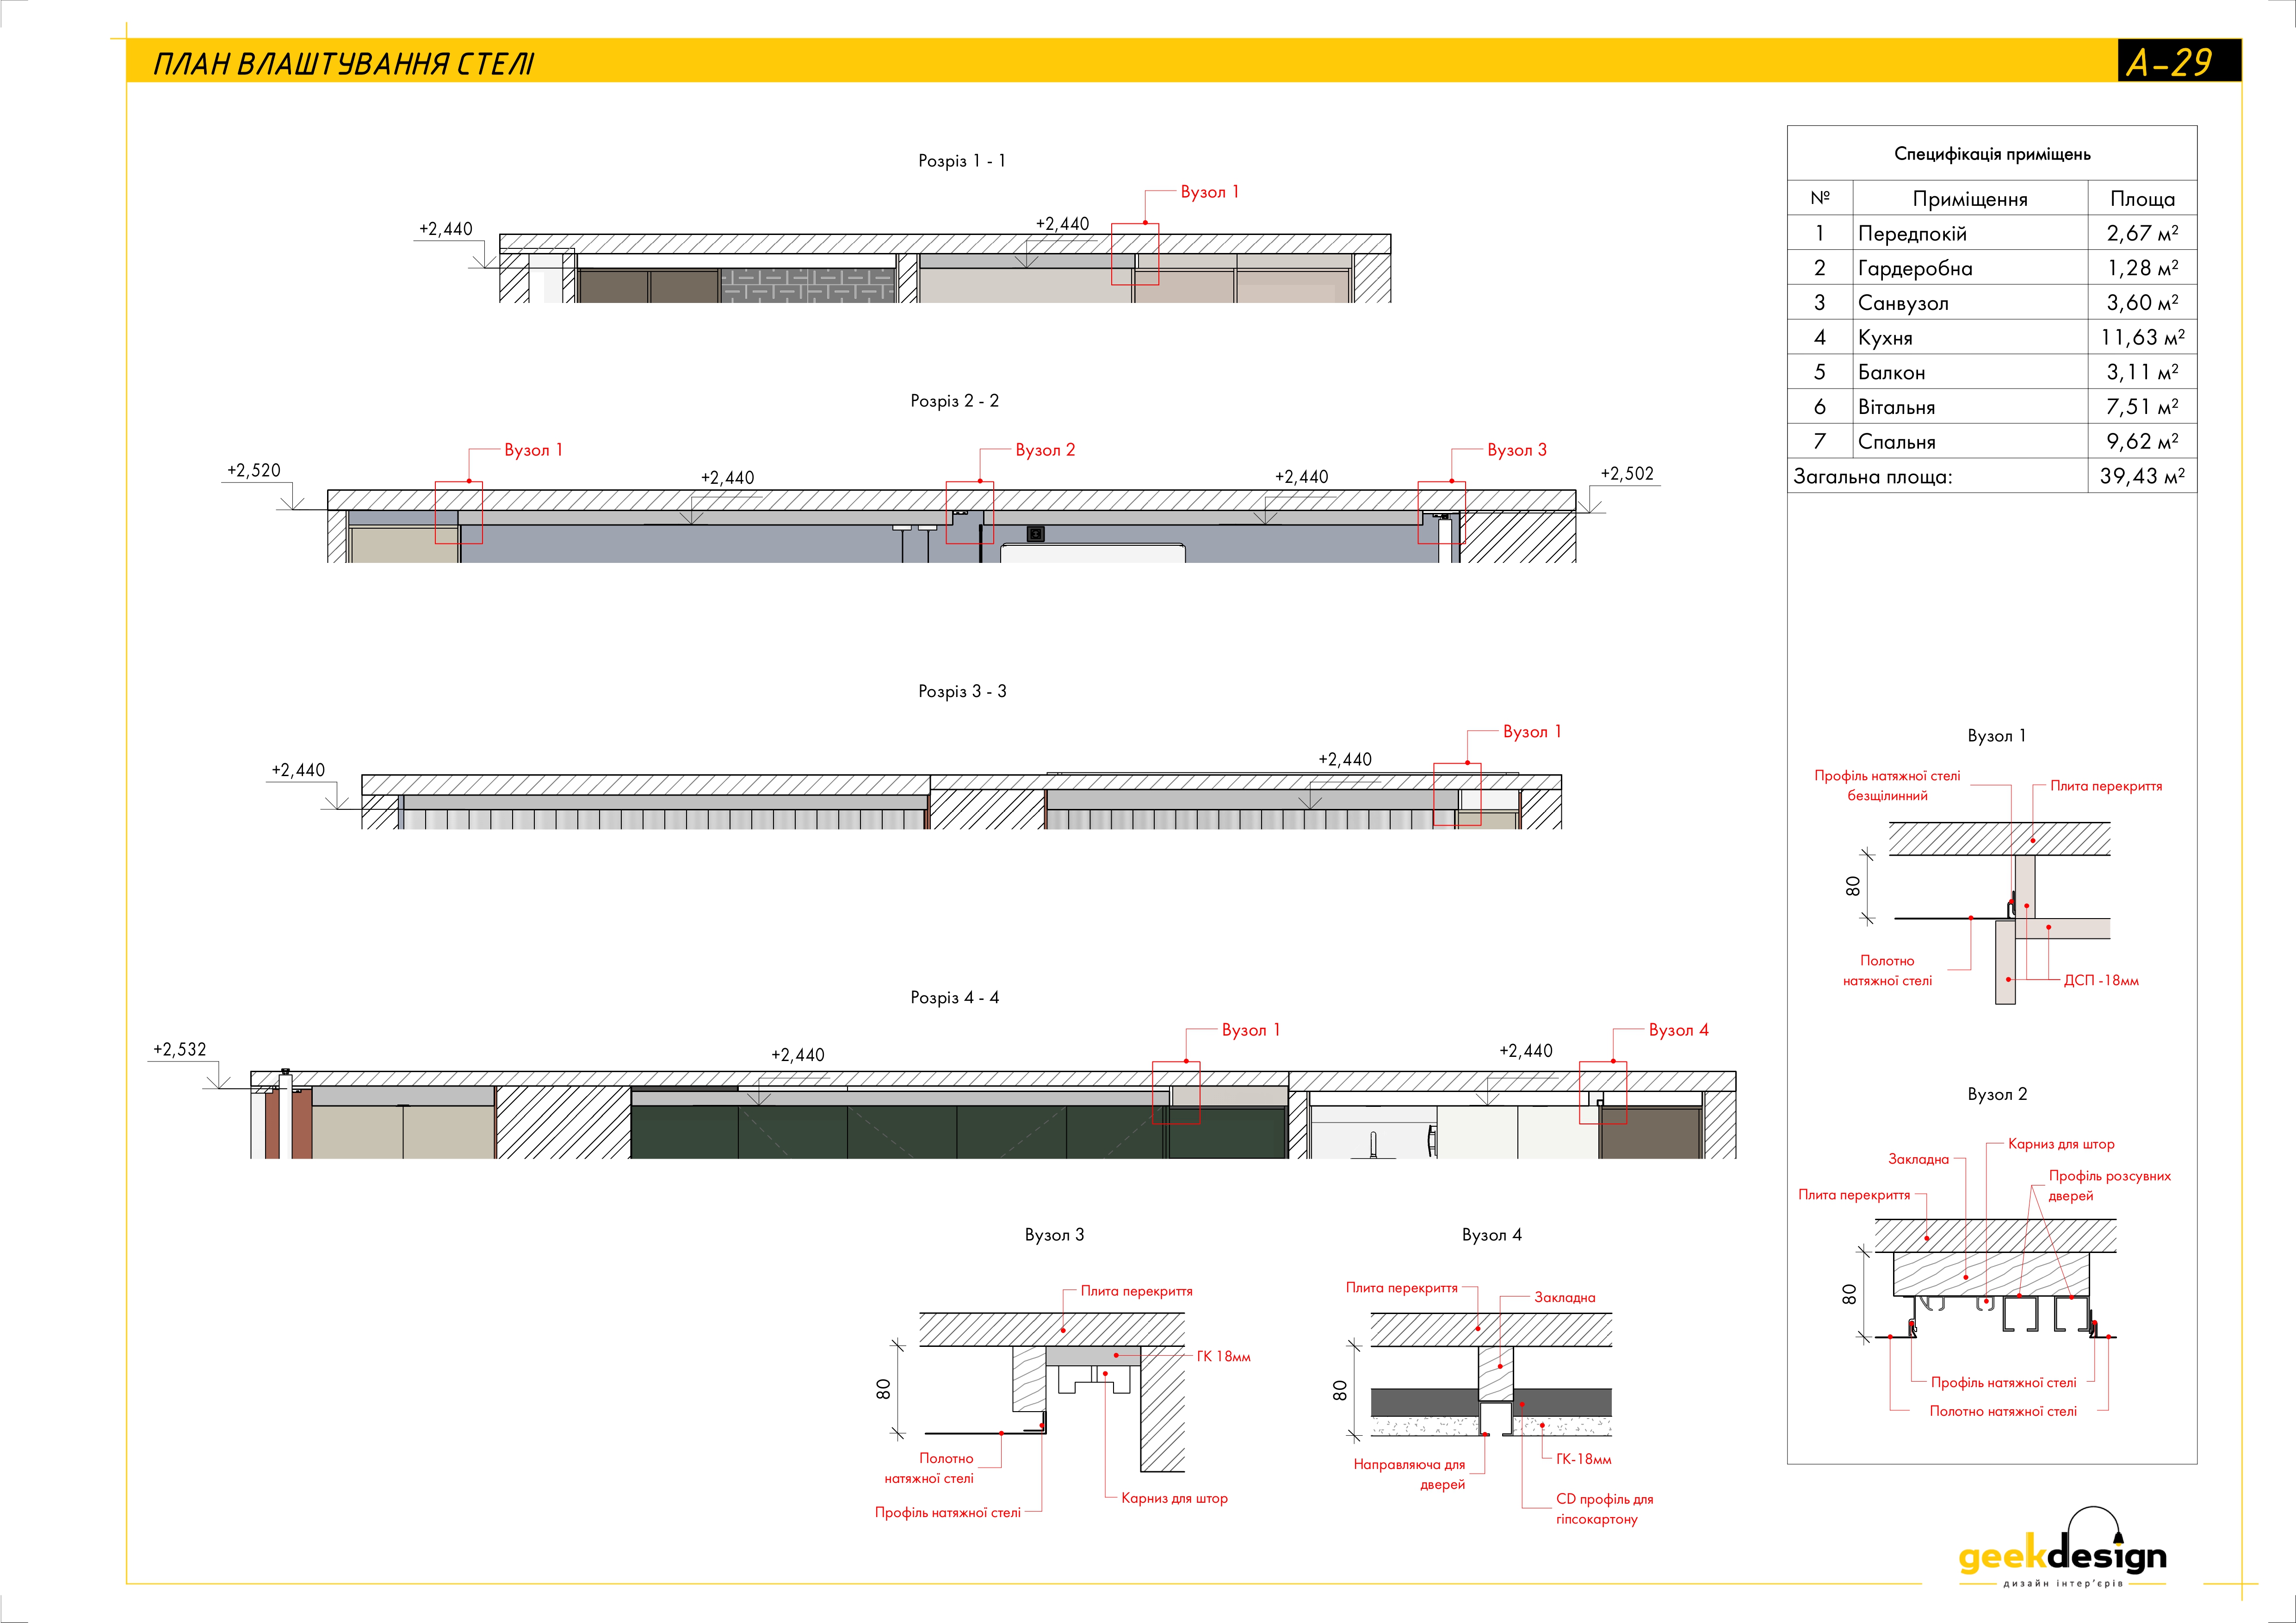Click the Вузол 3 callout in Розріз 2-2

[1516, 450]
